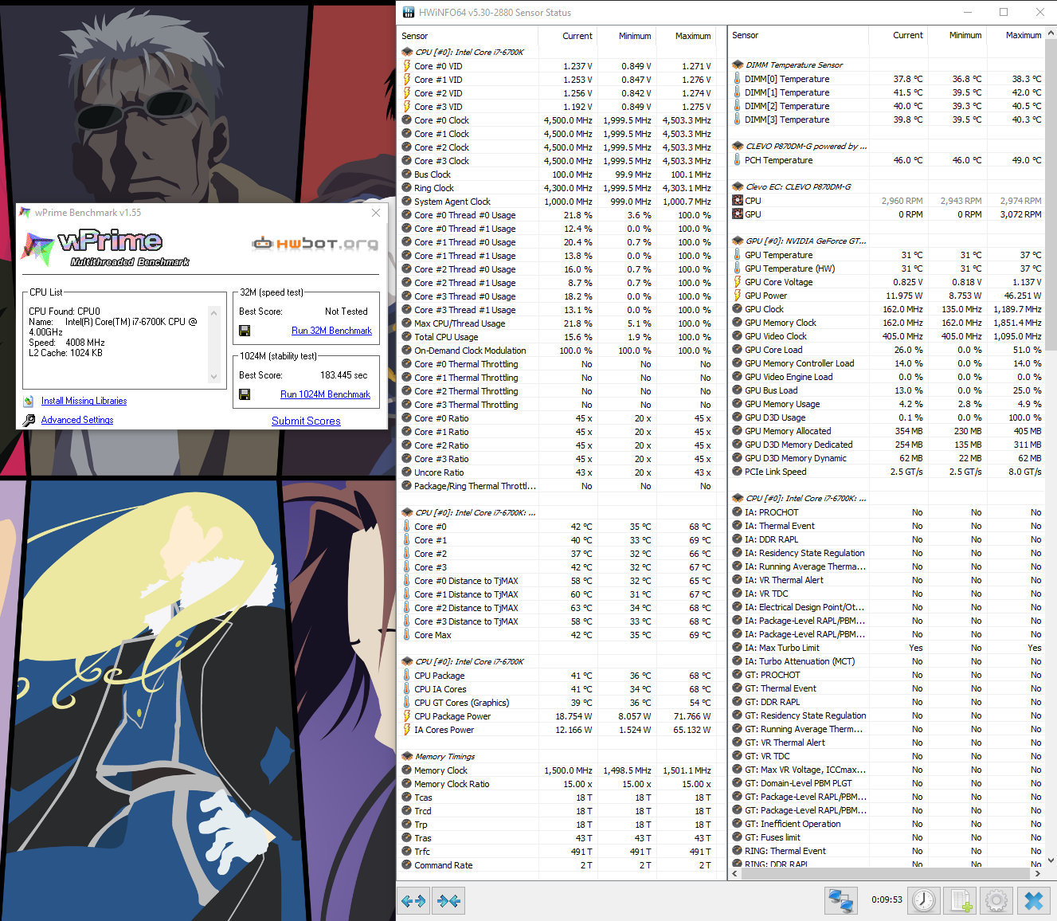
Task: Select the Memory Timings group header
Action: click(x=438, y=757)
